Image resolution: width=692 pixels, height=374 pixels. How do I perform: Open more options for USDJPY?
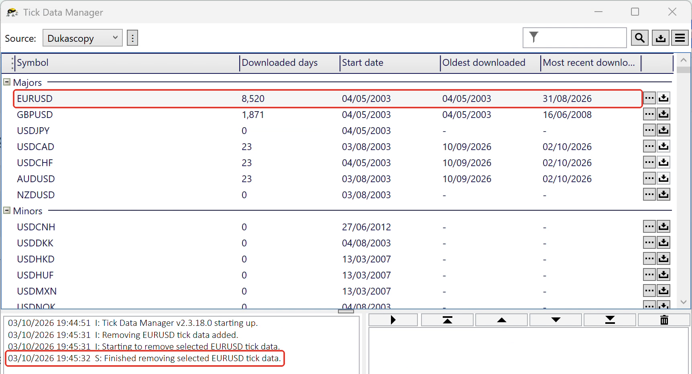[649, 130]
